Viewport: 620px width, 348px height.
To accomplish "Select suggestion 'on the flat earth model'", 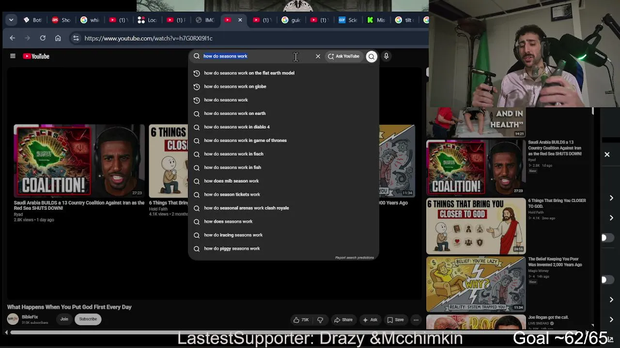I will (x=283, y=73).
